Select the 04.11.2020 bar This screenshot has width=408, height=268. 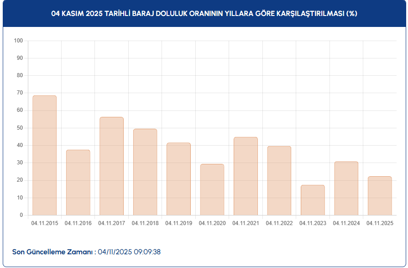[212, 189]
